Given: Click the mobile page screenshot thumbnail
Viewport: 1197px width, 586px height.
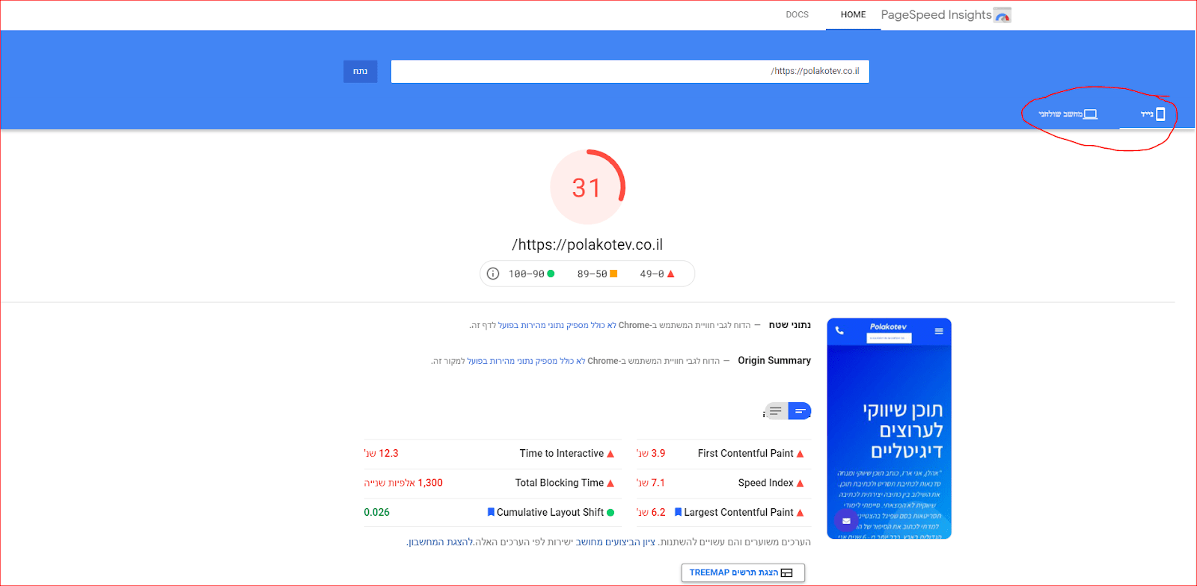Looking at the screenshot, I should 889,428.
